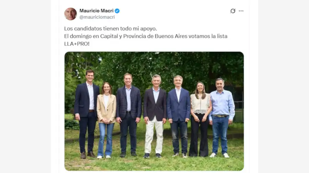Click the gray margin left of tweet

point(25,86)
